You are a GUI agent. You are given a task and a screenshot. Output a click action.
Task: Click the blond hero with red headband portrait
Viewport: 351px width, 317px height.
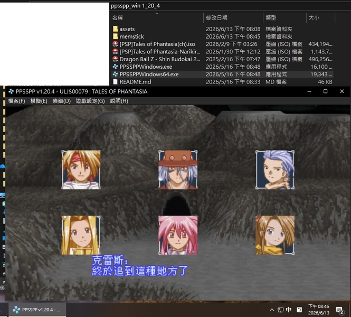point(81,170)
